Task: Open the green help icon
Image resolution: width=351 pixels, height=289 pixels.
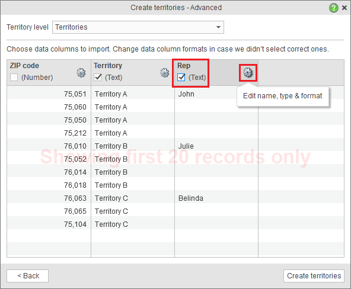Action: pyautogui.click(x=334, y=8)
